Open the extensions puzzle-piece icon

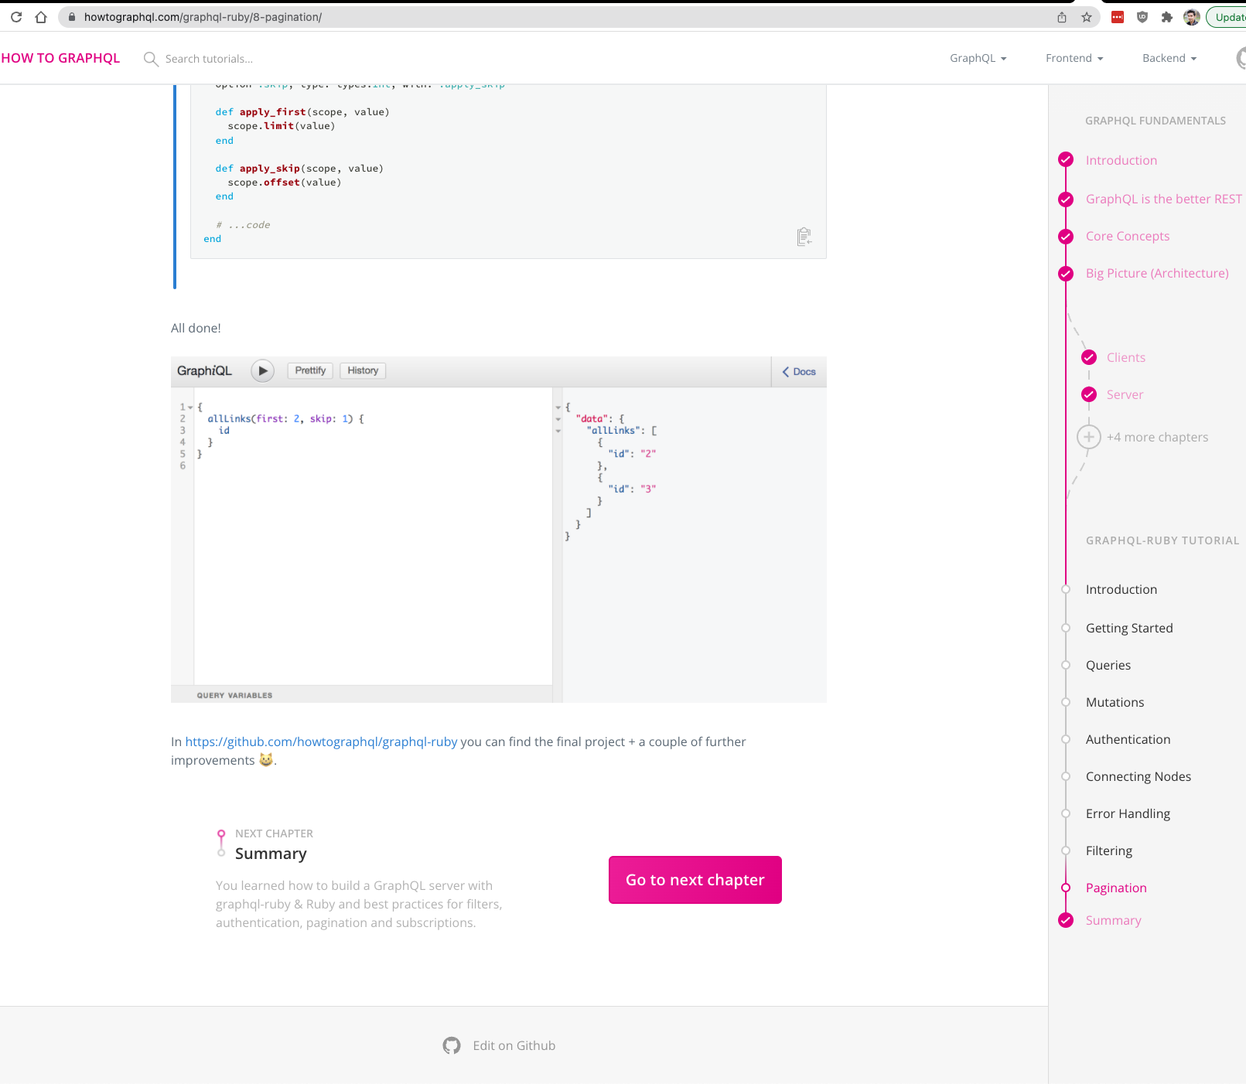(1167, 17)
